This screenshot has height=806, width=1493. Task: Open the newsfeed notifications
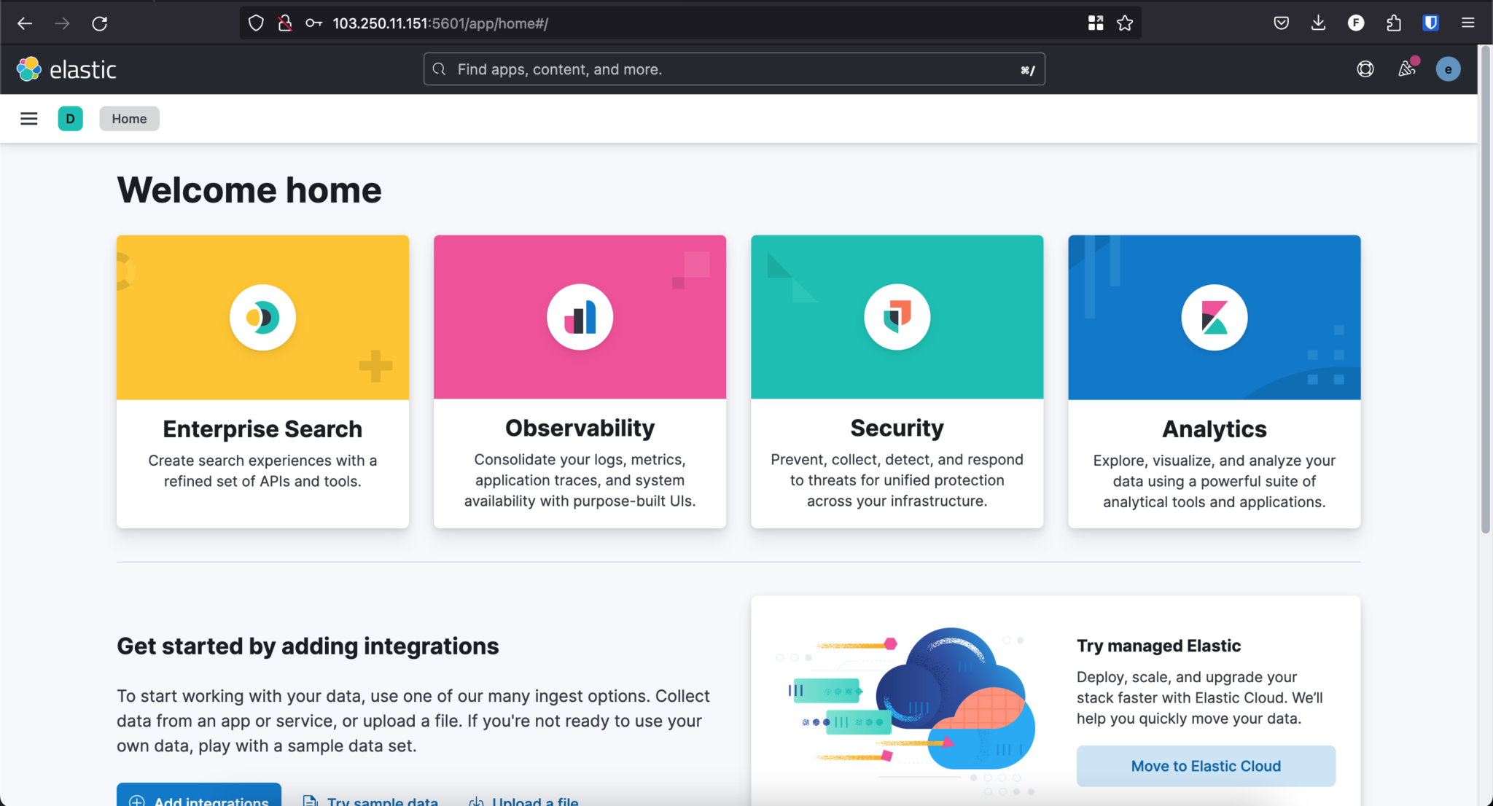[1406, 69]
